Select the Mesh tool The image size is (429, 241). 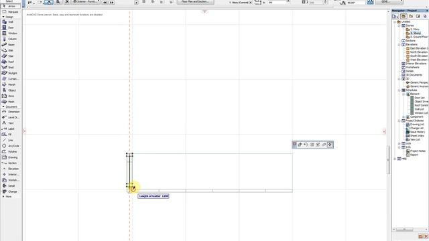click(11, 102)
